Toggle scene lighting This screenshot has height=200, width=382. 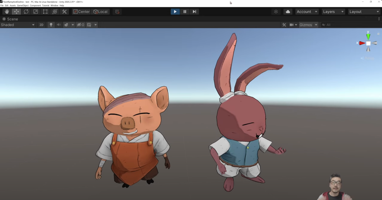[51, 25]
